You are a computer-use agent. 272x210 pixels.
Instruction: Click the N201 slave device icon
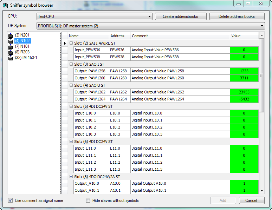pos(11,35)
